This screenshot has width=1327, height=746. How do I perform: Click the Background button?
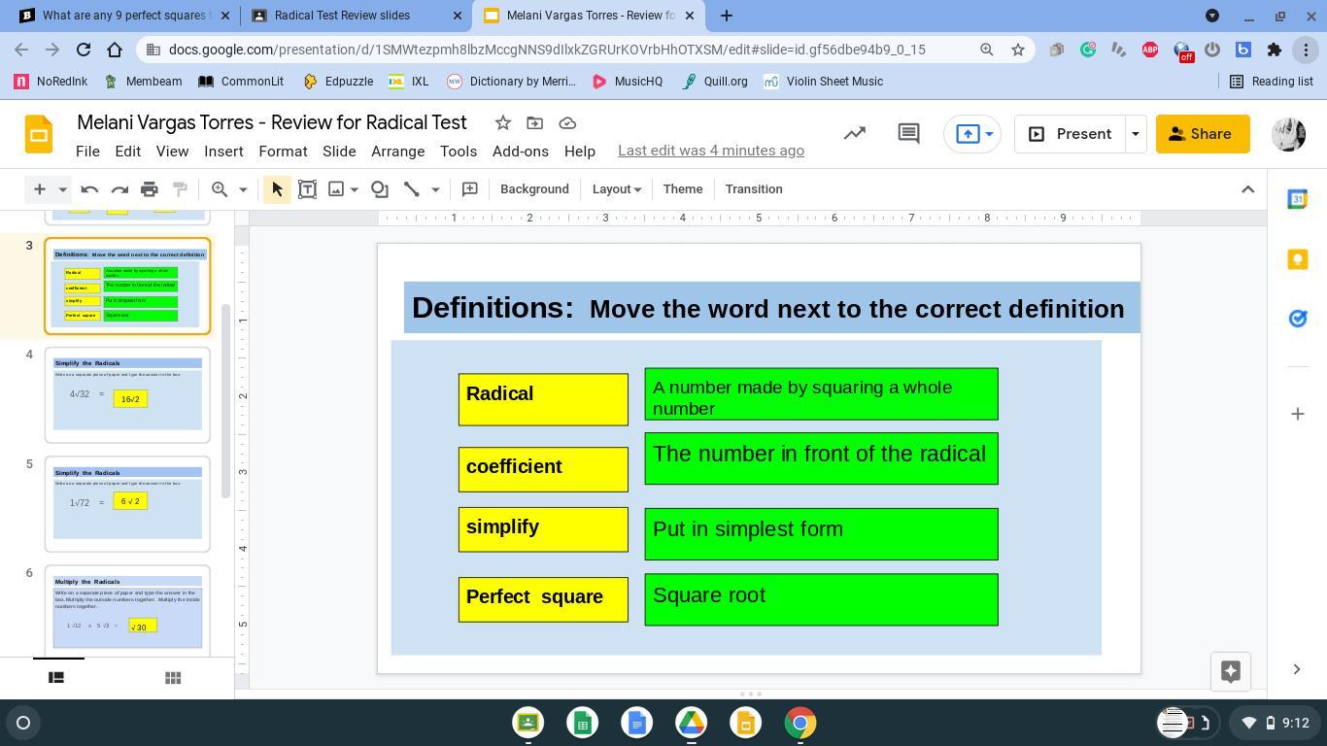pos(534,189)
